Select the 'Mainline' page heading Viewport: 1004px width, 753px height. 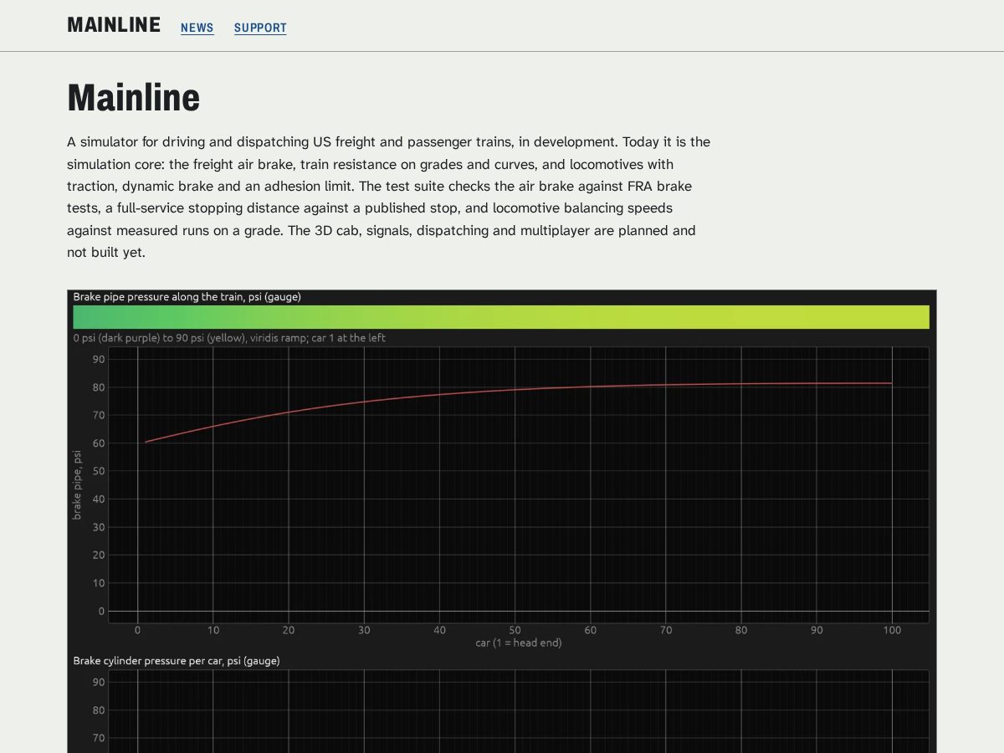(134, 97)
